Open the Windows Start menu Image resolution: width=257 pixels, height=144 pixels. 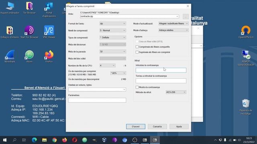[5, 140]
